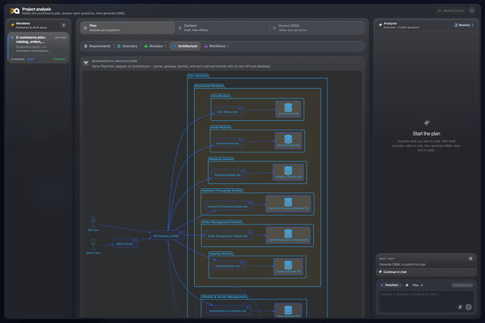The image size is (485, 323).
Task: Click the API Gateway node
Action: (x=167, y=236)
